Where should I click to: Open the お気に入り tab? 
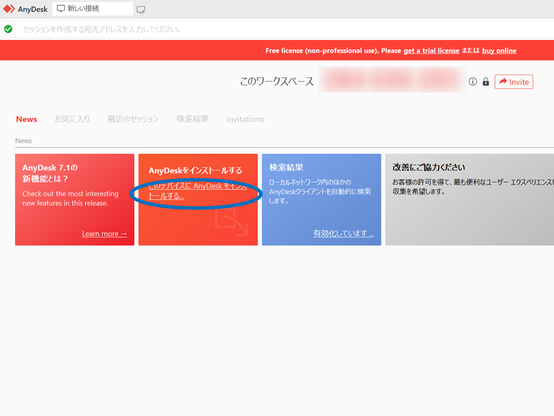click(x=73, y=119)
